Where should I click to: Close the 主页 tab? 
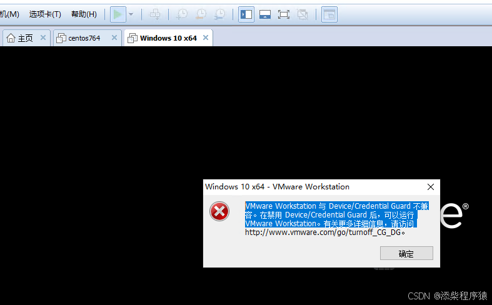[43, 37]
